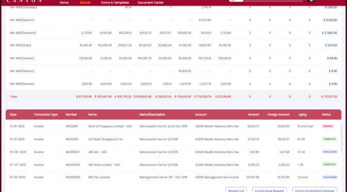Click COMPLETED badge for DBS Bank row
This screenshot has height=192, width=347.
tap(329, 165)
